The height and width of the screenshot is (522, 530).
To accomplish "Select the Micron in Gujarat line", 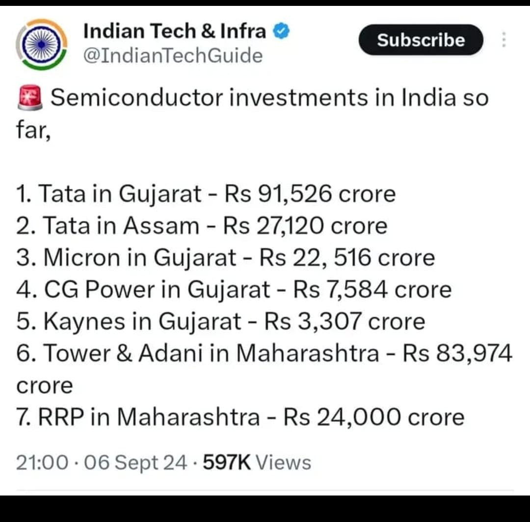I will 225,258.
